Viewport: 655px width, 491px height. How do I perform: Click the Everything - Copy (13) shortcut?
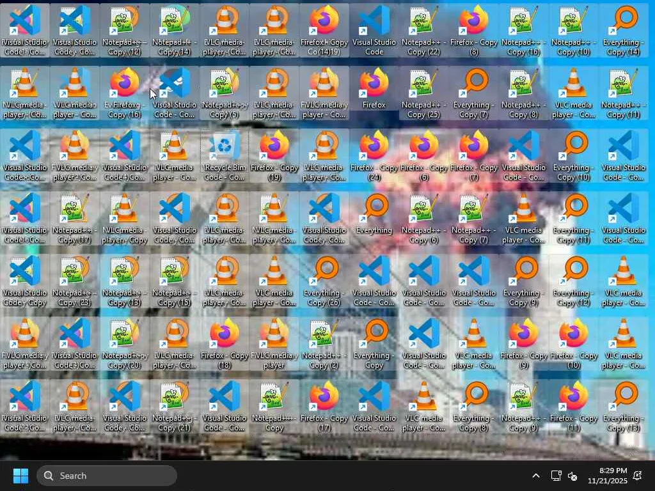pyautogui.click(x=623, y=406)
